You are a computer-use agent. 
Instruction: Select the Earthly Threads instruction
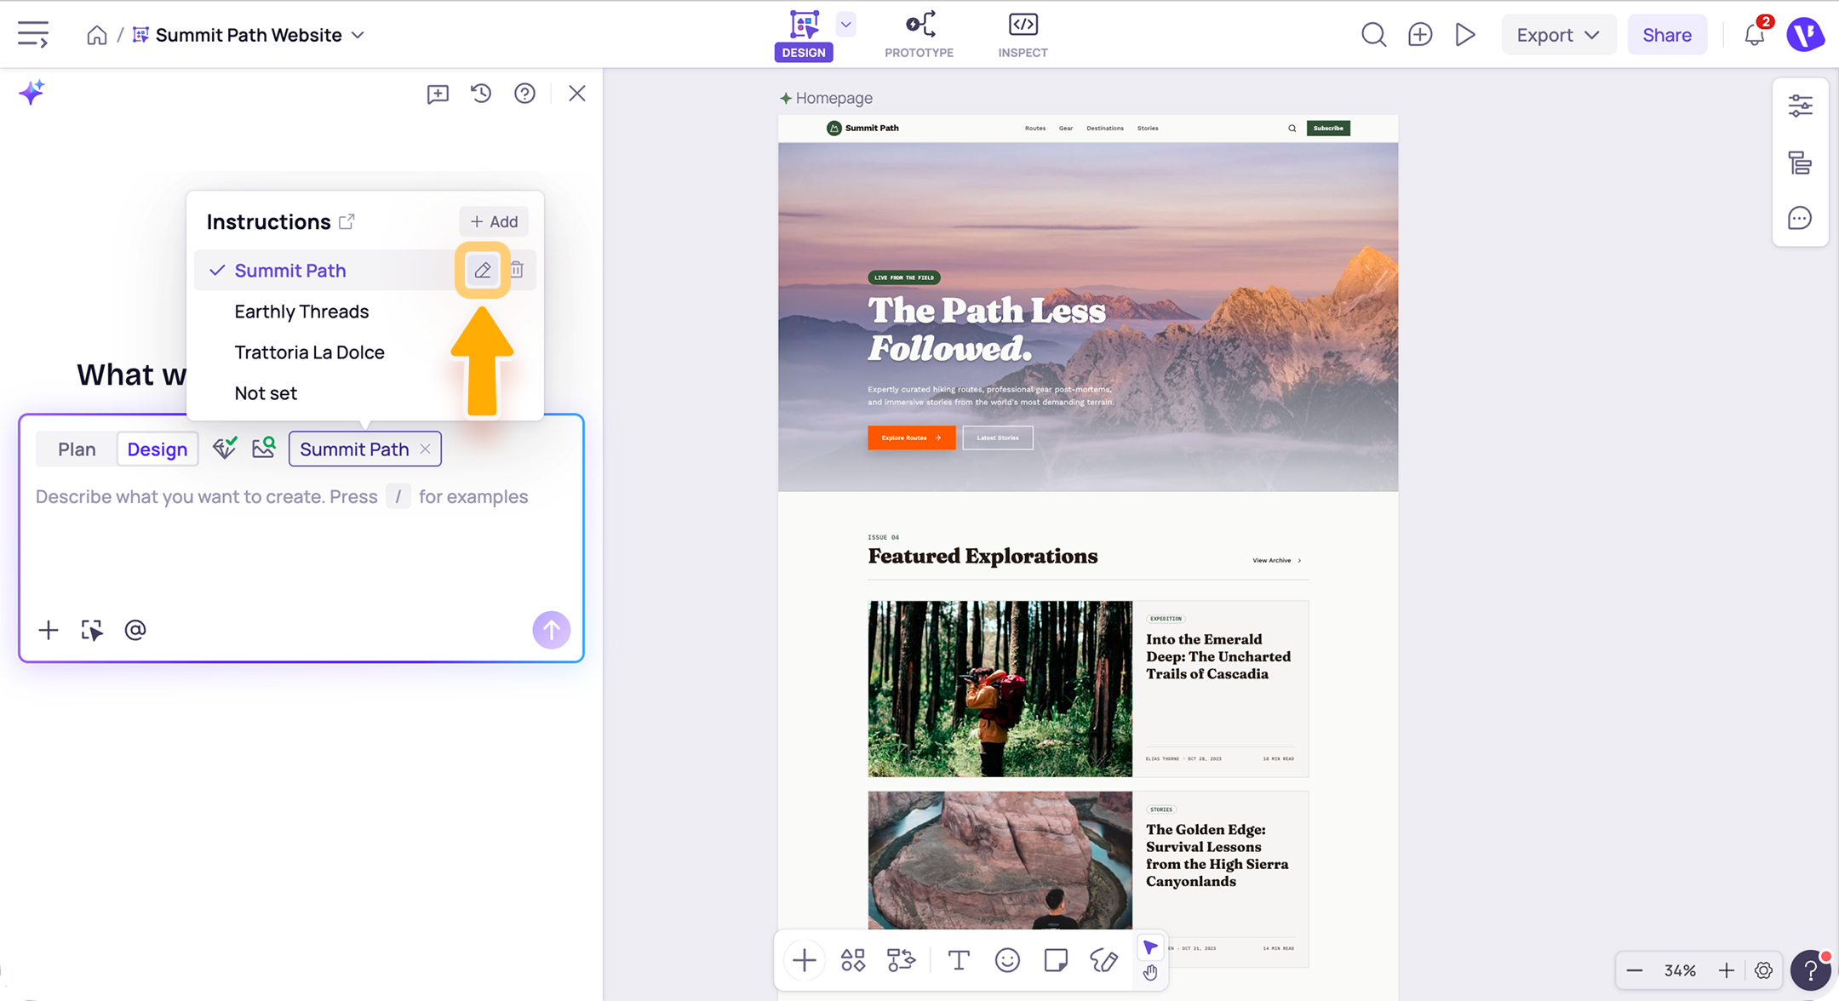click(x=301, y=312)
